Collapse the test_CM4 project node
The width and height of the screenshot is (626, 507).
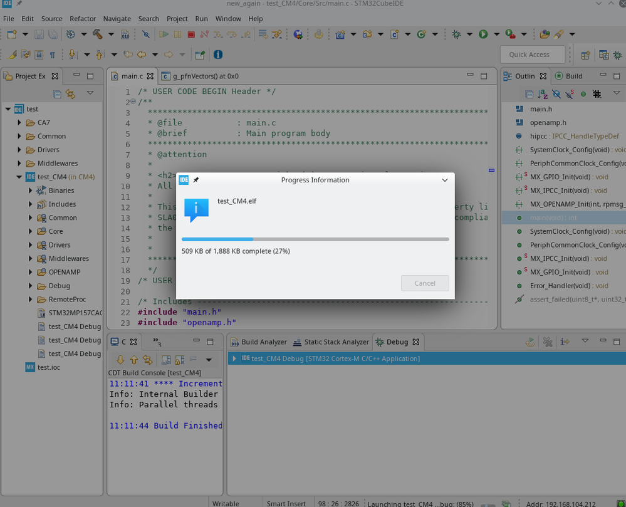[19, 177]
